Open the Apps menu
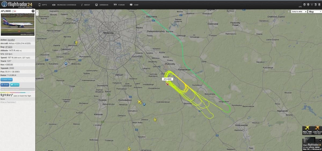Image resolution: width=322 pixels, height=151 pixels. (x=42, y=5)
